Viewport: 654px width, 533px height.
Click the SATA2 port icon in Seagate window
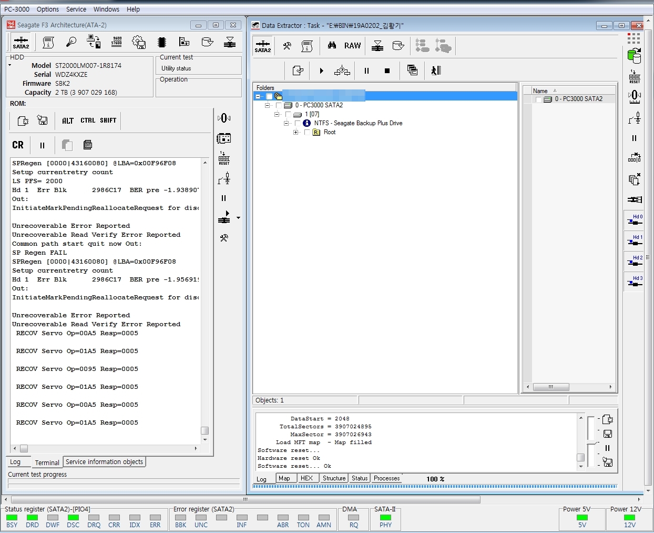pos(21,42)
